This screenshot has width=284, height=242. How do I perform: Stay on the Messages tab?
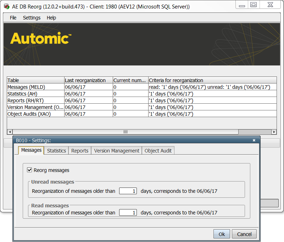click(x=30, y=150)
